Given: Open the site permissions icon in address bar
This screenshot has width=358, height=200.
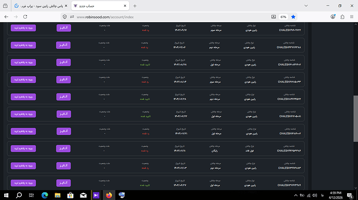Looking at the screenshot, I should (72, 17).
